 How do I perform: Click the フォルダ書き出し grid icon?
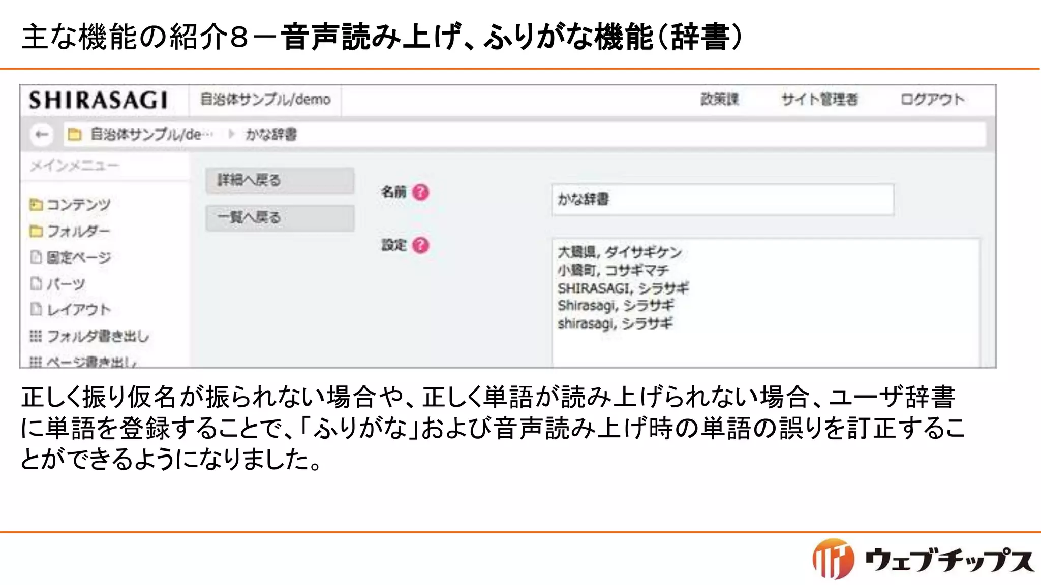[x=36, y=336]
